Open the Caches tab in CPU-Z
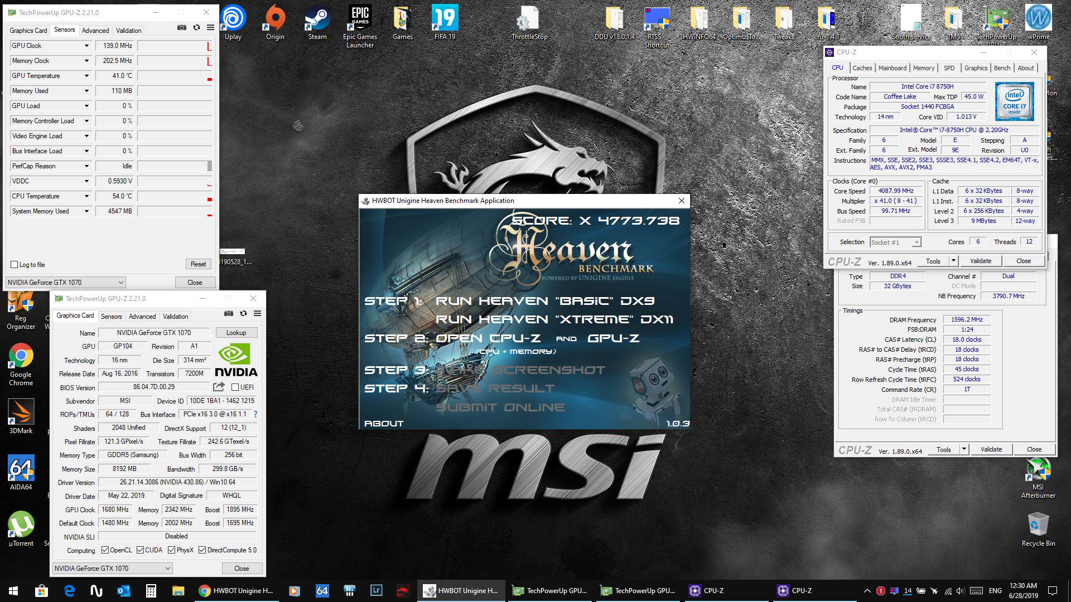Viewport: 1071px width, 602px height. pyautogui.click(x=862, y=68)
